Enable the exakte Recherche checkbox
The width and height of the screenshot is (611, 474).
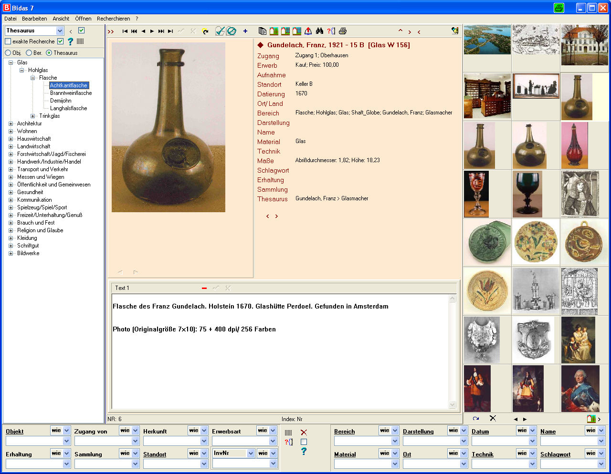[x=8, y=41]
